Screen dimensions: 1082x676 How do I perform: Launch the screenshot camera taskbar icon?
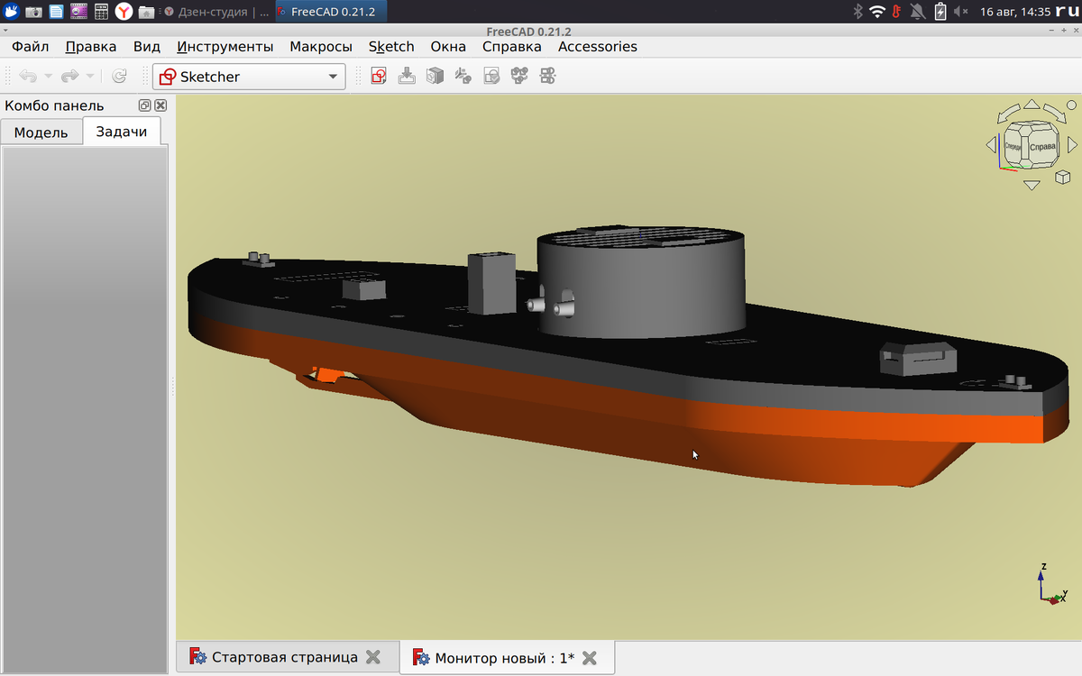click(x=33, y=12)
